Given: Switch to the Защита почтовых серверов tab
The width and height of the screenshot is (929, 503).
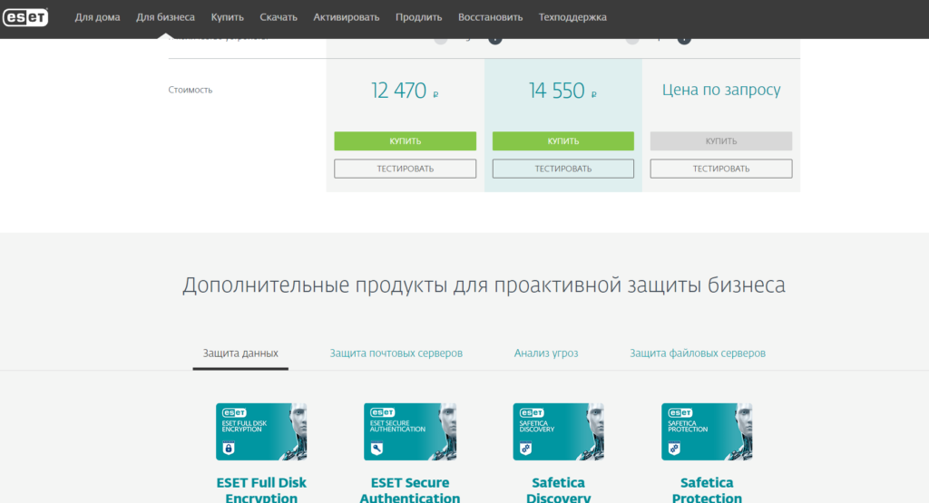Looking at the screenshot, I should (396, 353).
